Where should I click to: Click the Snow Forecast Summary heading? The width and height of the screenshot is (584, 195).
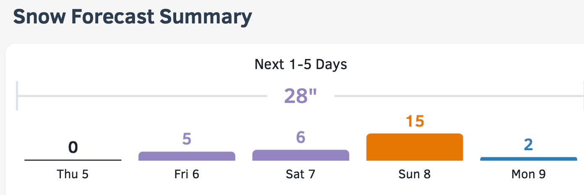point(133,17)
